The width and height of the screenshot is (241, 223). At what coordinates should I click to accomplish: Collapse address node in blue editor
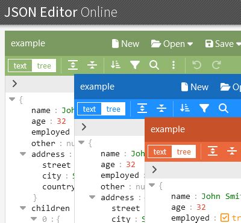click(92, 197)
